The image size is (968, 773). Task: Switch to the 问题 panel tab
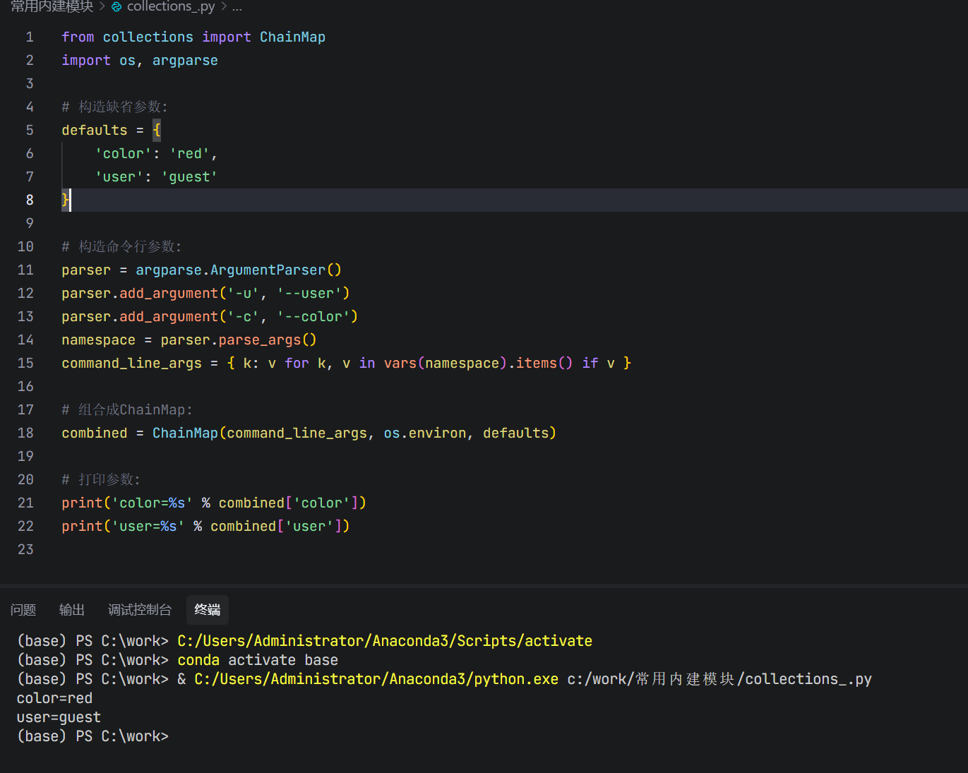(x=23, y=609)
